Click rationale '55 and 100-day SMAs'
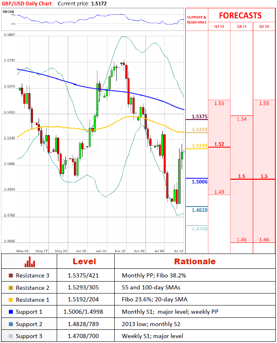The width and height of the screenshot is (277, 343). coord(151,287)
